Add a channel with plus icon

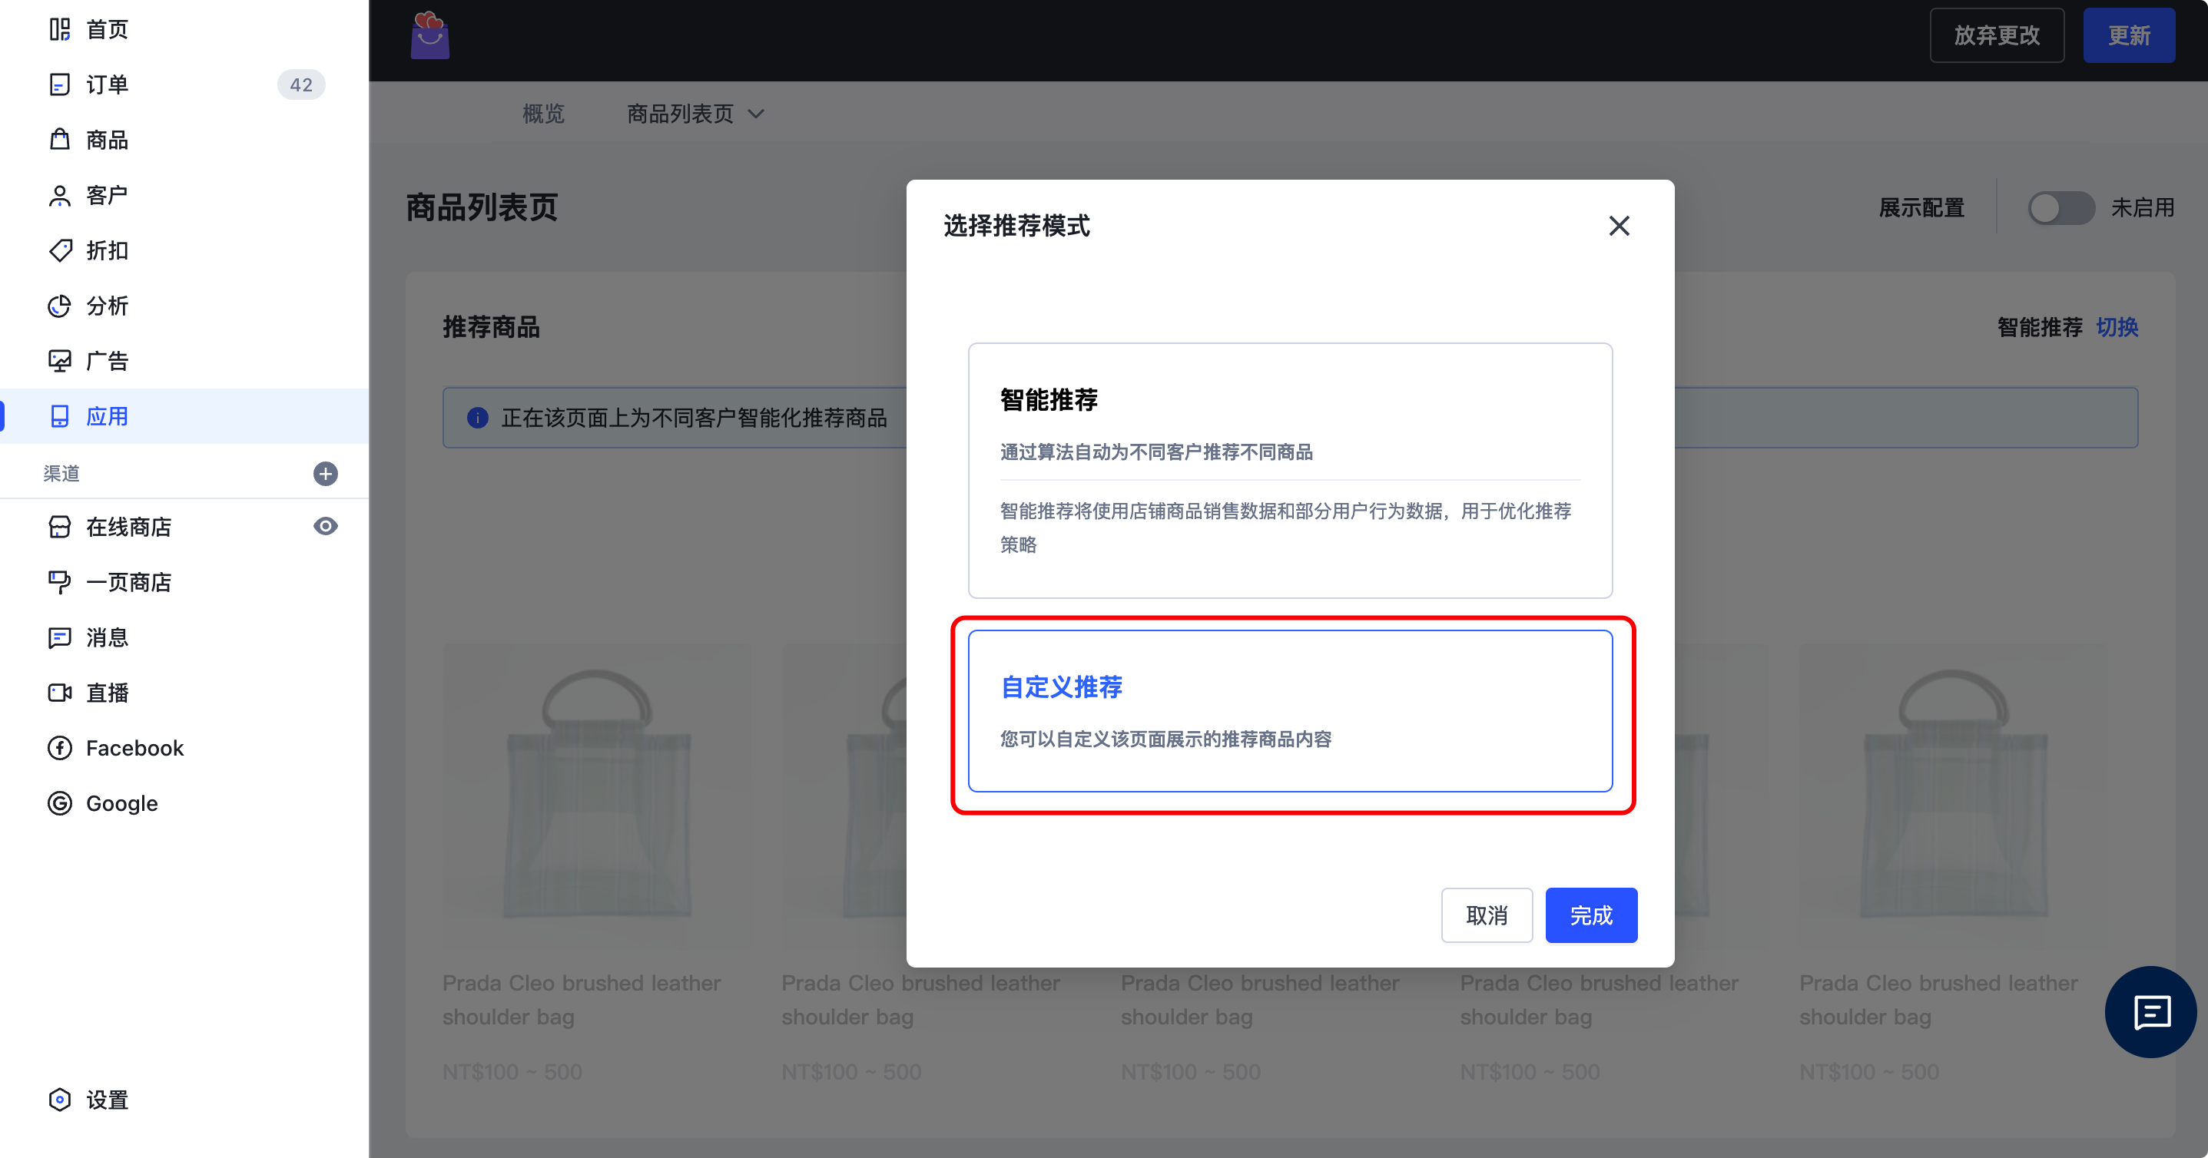coord(325,474)
